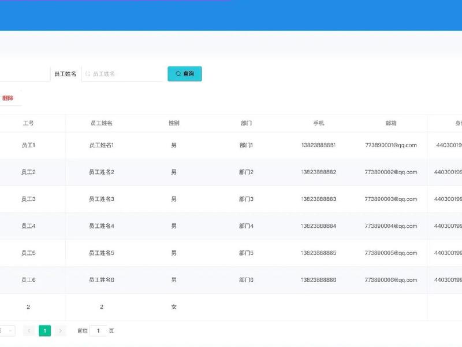Click name cell 员工姓名5
The height and width of the screenshot is (347, 462).
pyautogui.click(x=102, y=253)
